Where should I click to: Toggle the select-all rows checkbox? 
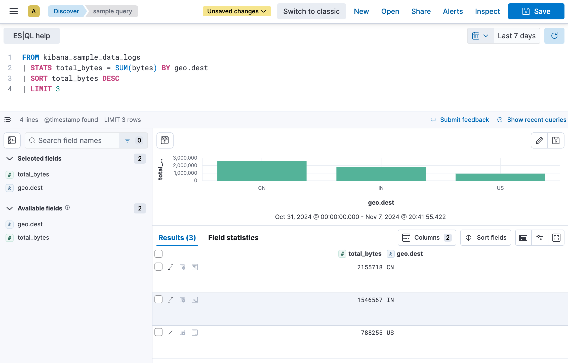click(x=158, y=253)
